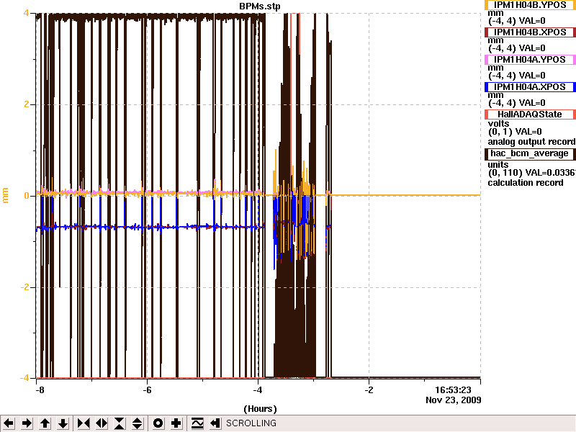This screenshot has width=576, height=432.
Task: Select the hac_bcm_average legend entry
Action: (530, 153)
